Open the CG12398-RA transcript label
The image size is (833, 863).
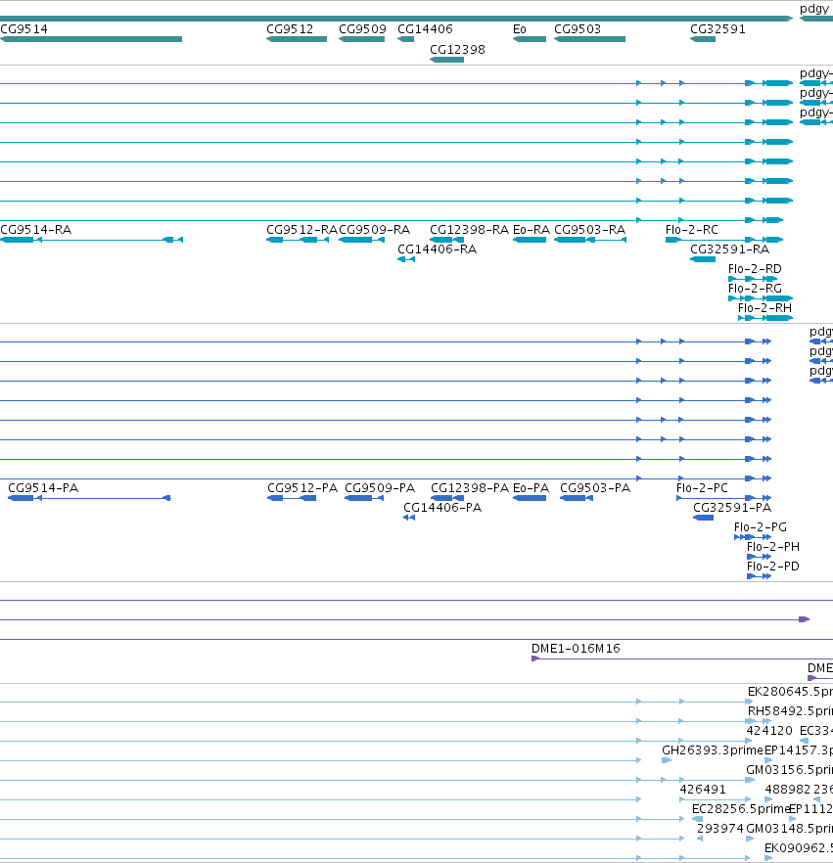(469, 230)
